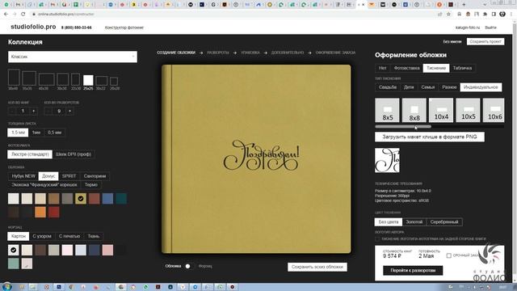Click the cliché size list horizontal scrollbar
This screenshot has width=517, height=291.
pos(403,126)
